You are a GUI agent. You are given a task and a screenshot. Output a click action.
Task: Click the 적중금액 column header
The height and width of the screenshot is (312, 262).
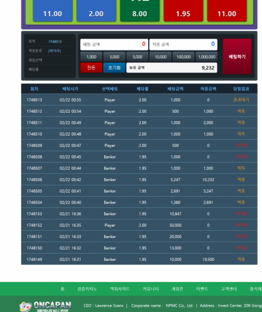click(208, 89)
